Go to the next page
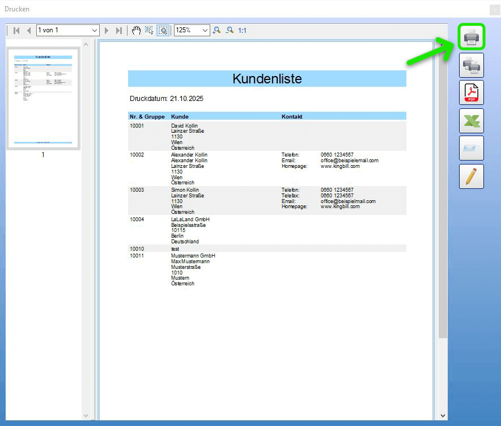 [106, 31]
